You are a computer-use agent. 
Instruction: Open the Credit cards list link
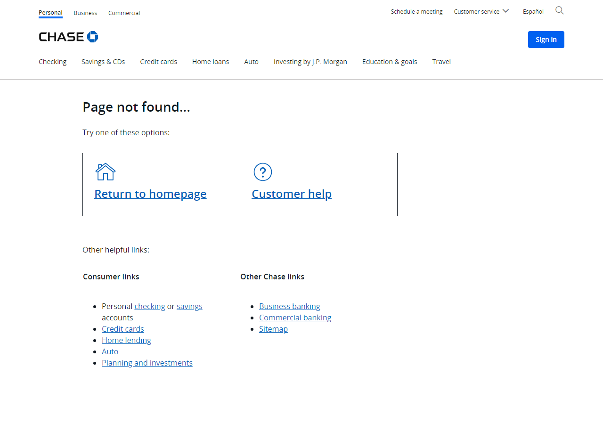coord(123,329)
